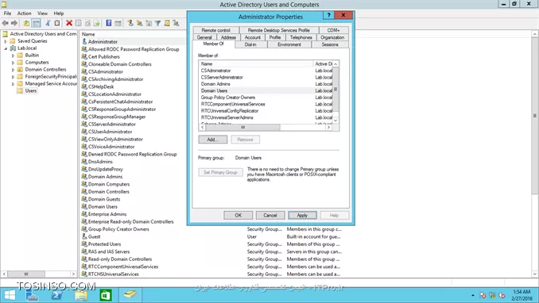Click the Export List toolbar icon
Screen dimensions: 539x303
point(97,23)
